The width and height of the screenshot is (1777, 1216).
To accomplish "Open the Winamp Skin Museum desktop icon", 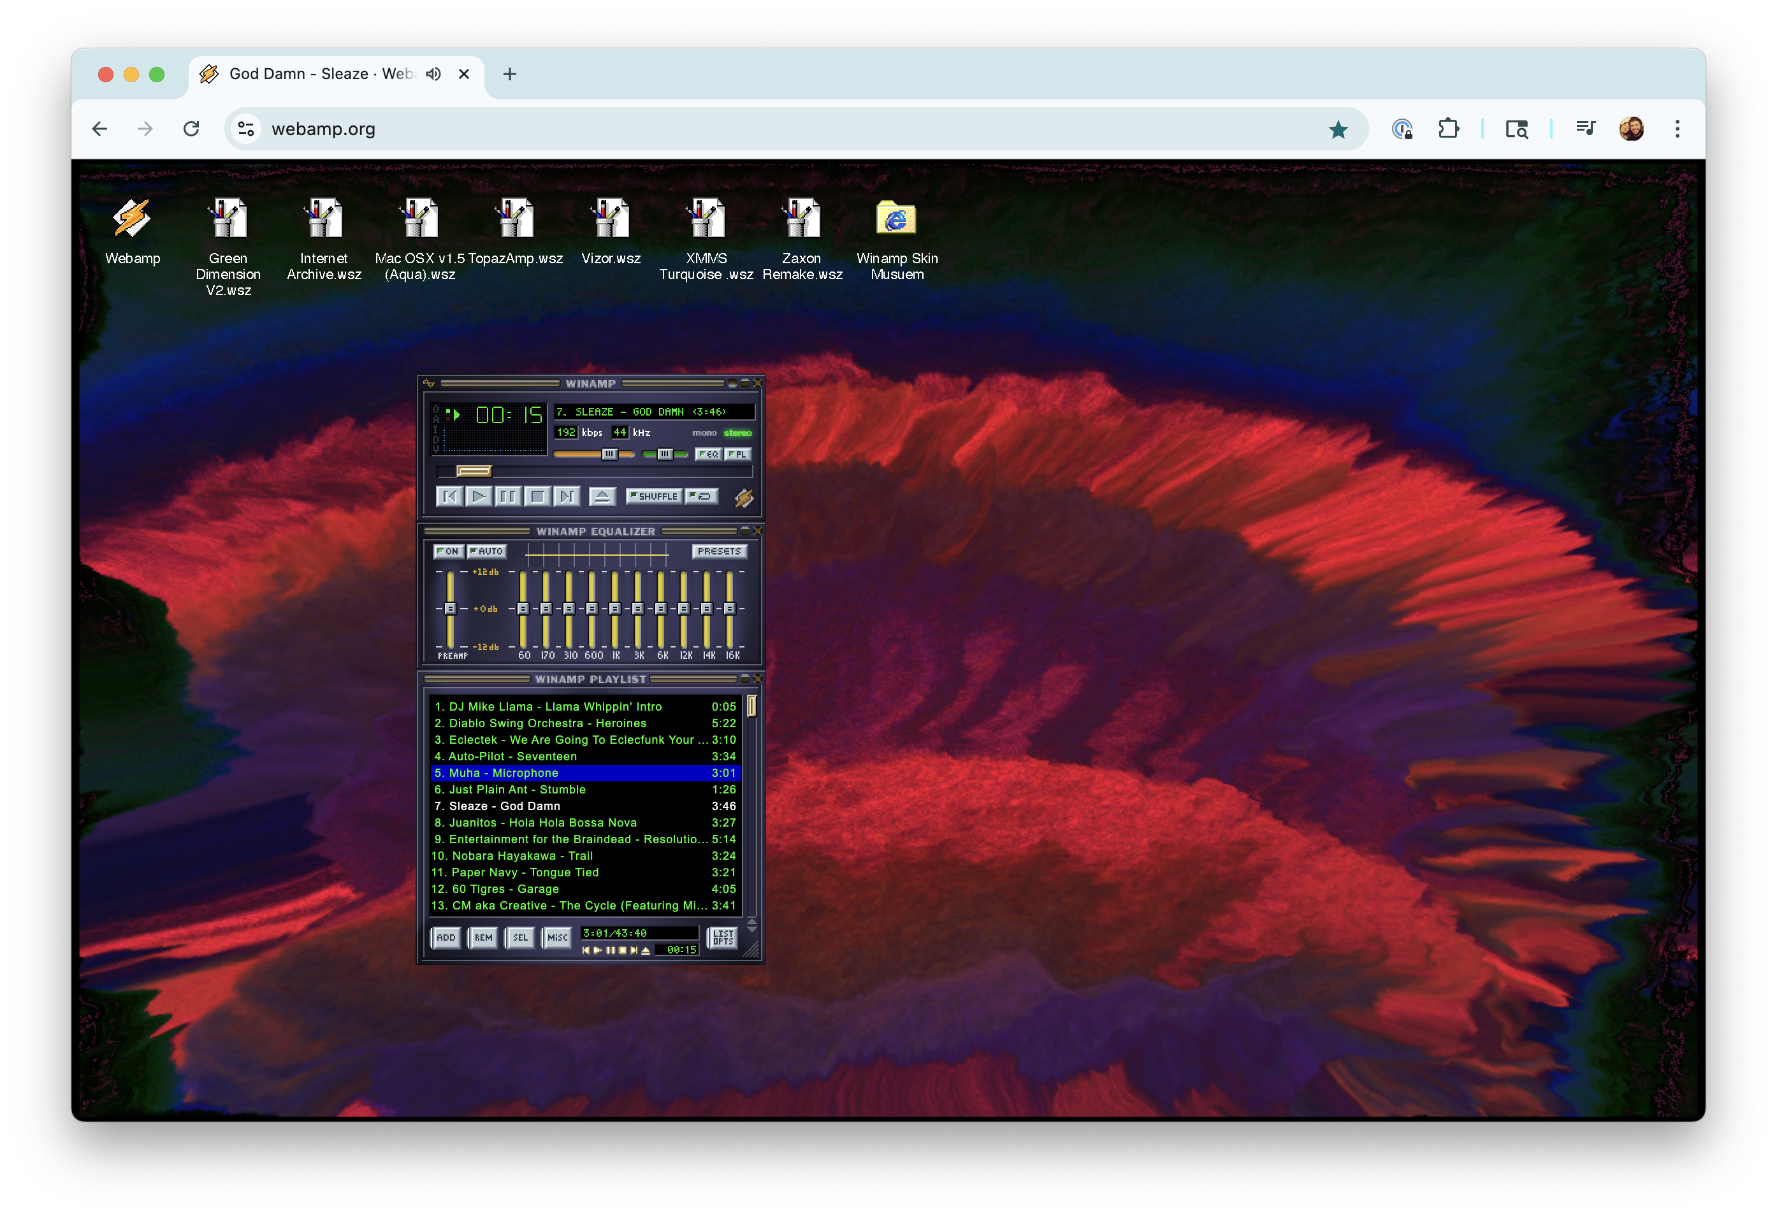I will 896,221.
